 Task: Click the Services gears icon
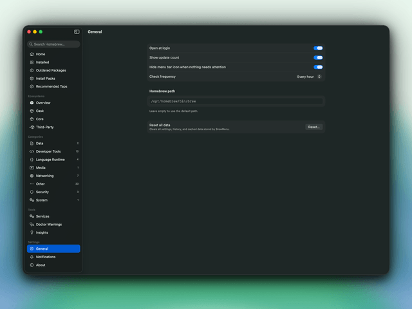point(32,216)
